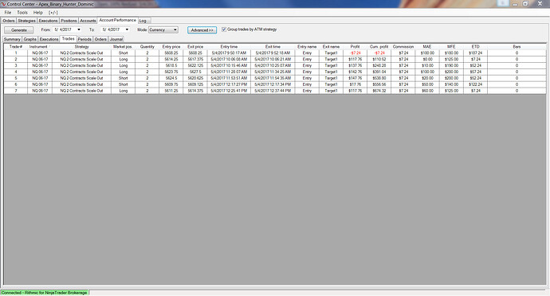The width and height of the screenshot is (550, 296).
Task: Click MAE value $0.00 in trade 2
Action: [x=427, y=59]
